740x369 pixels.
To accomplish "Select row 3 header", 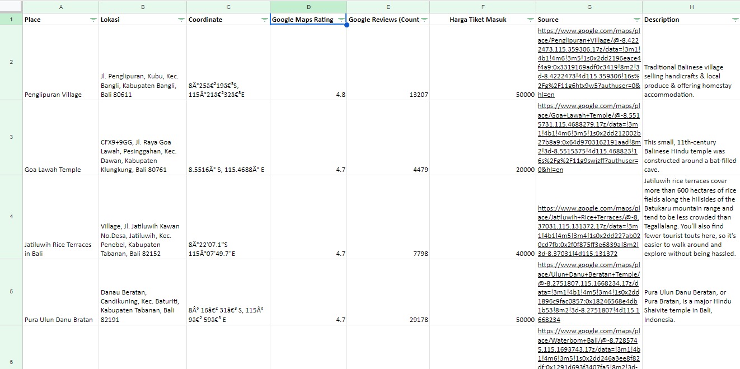I will [11, 137].
